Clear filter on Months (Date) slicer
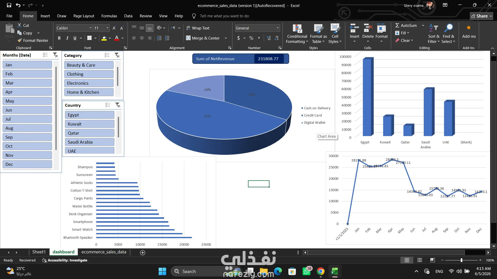The height and width of the screenshot is (279, 497). (x=55, y=55)
